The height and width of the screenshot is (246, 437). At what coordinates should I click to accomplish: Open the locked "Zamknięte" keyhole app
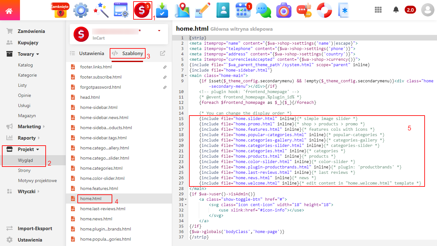point(60,10)
